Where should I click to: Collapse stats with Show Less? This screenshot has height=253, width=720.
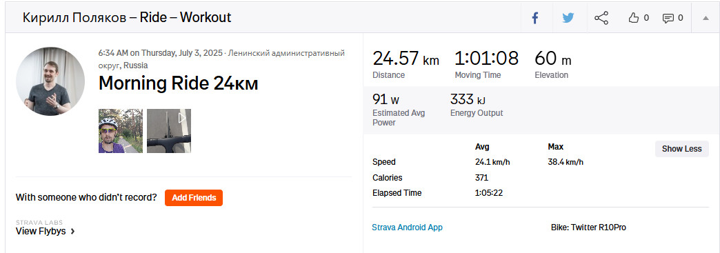tap(682, 149)
